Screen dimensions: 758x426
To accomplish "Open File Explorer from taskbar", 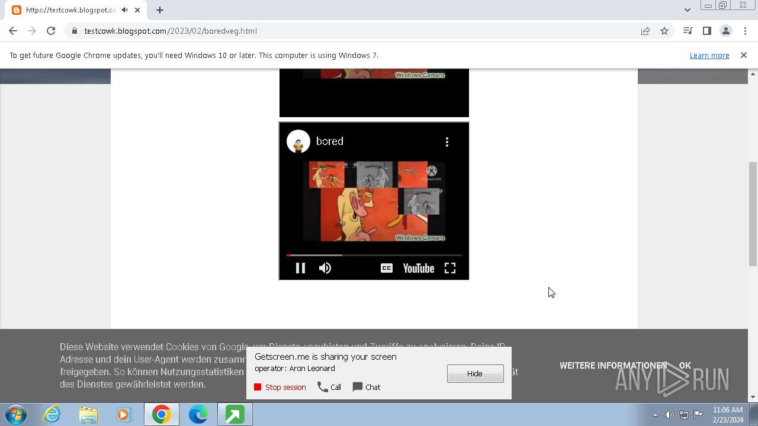I will pos(88,415).
